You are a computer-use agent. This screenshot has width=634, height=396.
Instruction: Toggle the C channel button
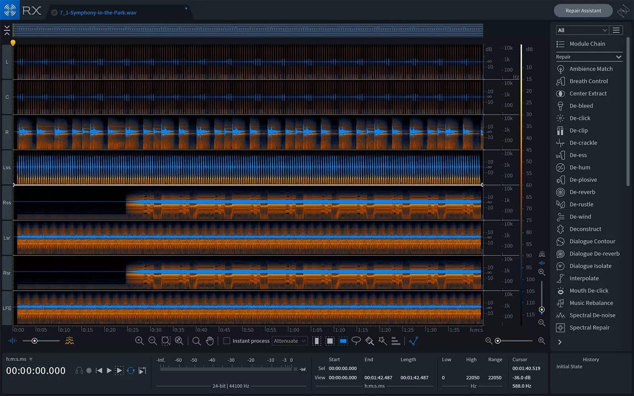tap(7, 97)
